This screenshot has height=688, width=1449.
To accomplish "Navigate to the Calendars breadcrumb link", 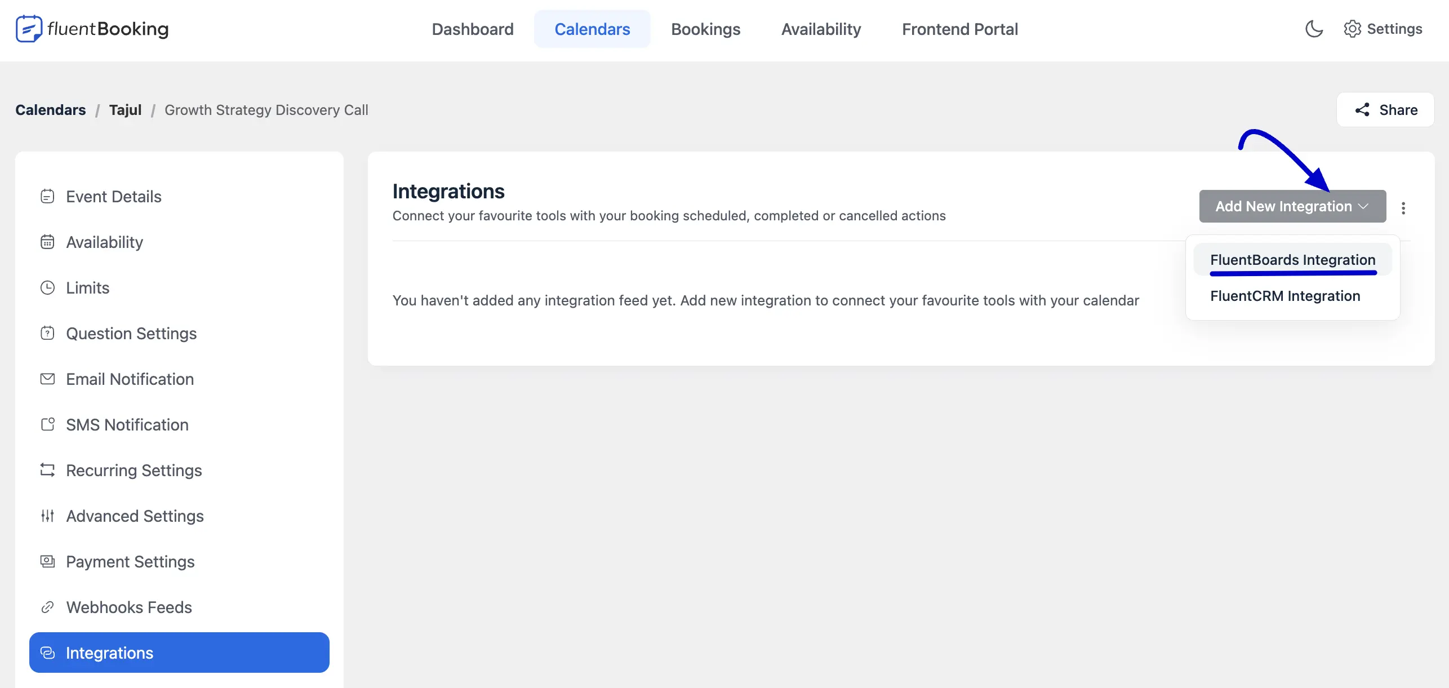I will 50,110.
